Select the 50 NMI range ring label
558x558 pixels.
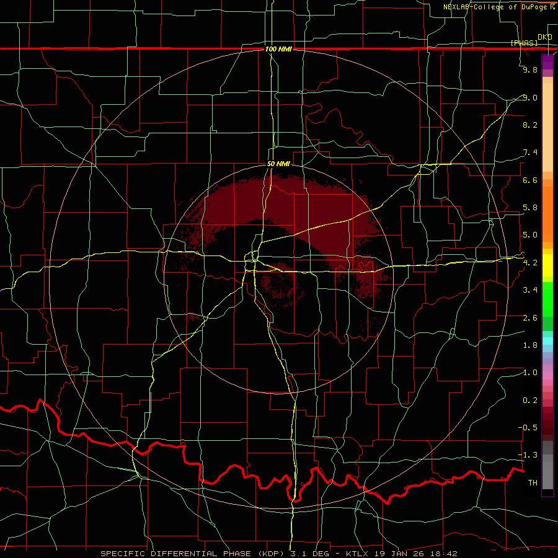tap(278, 164)
